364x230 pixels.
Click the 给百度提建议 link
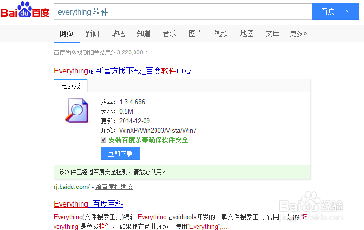114,187
